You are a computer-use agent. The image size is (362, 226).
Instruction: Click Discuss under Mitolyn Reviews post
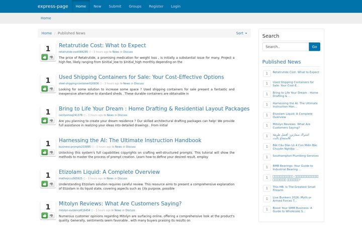[130, 210]
